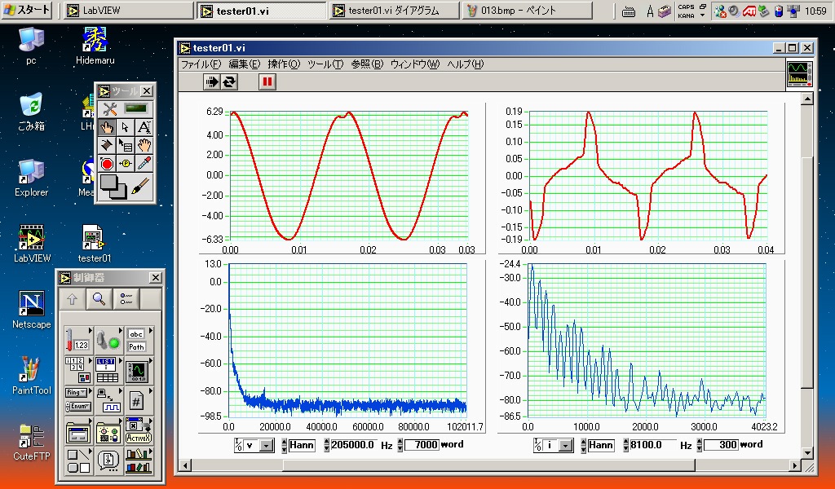Click the 205000.0 Hz sampling rate field
The height and width of the screenshot is (489, 835).
pyautogui.click(x=352, y=446)
